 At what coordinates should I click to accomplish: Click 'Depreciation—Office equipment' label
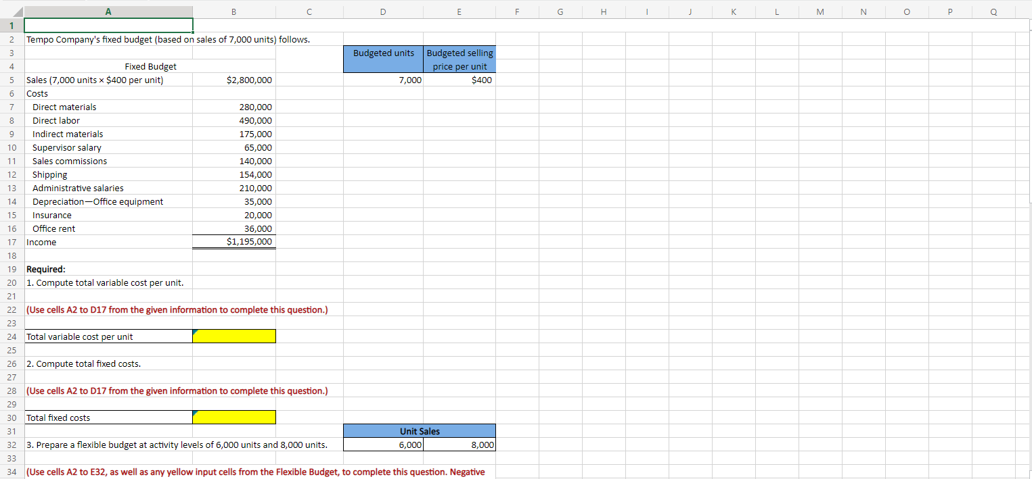(x=97, y=201)
